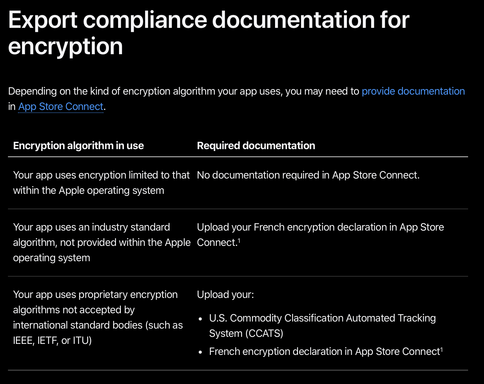Click the 'Upload your:' text
The width and height of the screenshot is (484, 384).
225,295
